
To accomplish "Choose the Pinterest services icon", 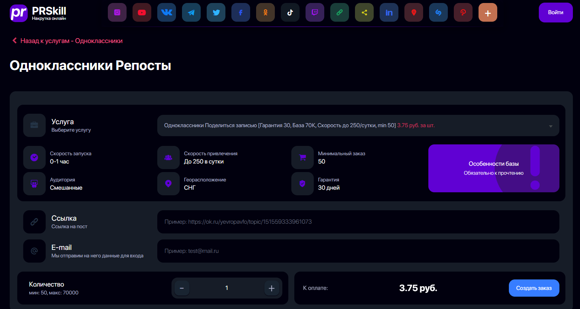I will click(463, 12).
